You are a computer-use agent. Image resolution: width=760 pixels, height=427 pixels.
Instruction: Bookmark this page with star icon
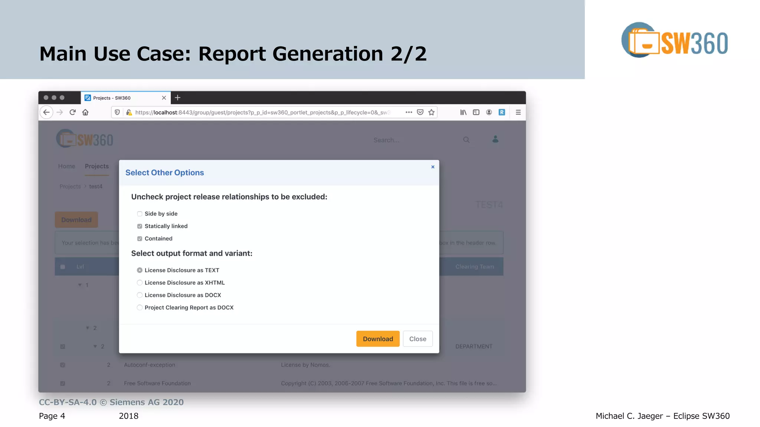[x=432, y=112]
